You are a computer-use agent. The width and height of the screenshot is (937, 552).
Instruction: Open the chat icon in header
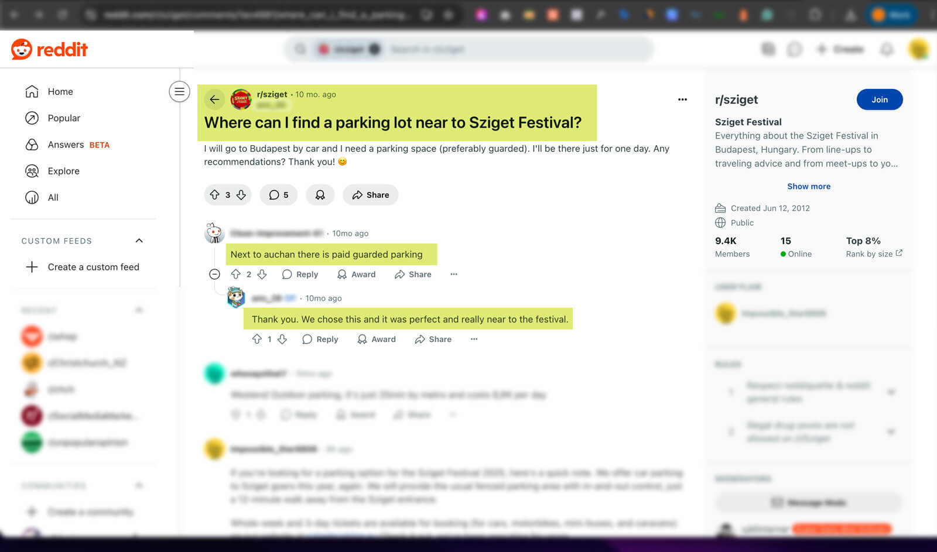pyautogui.click(x=794, y=49)
